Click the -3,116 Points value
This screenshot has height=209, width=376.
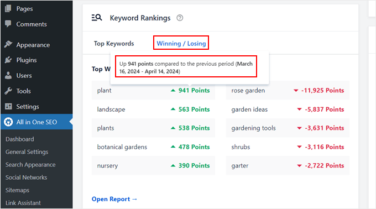pos(325,147)
